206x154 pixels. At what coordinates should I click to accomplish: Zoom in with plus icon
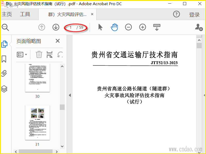tap(143, 27)
